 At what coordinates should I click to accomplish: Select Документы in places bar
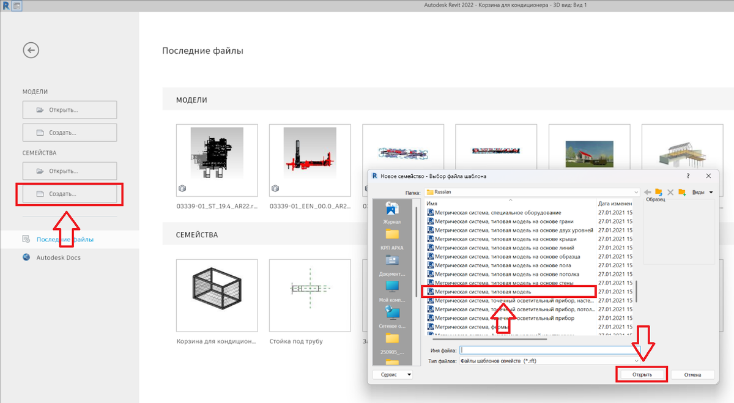click(x=391, y=265)
